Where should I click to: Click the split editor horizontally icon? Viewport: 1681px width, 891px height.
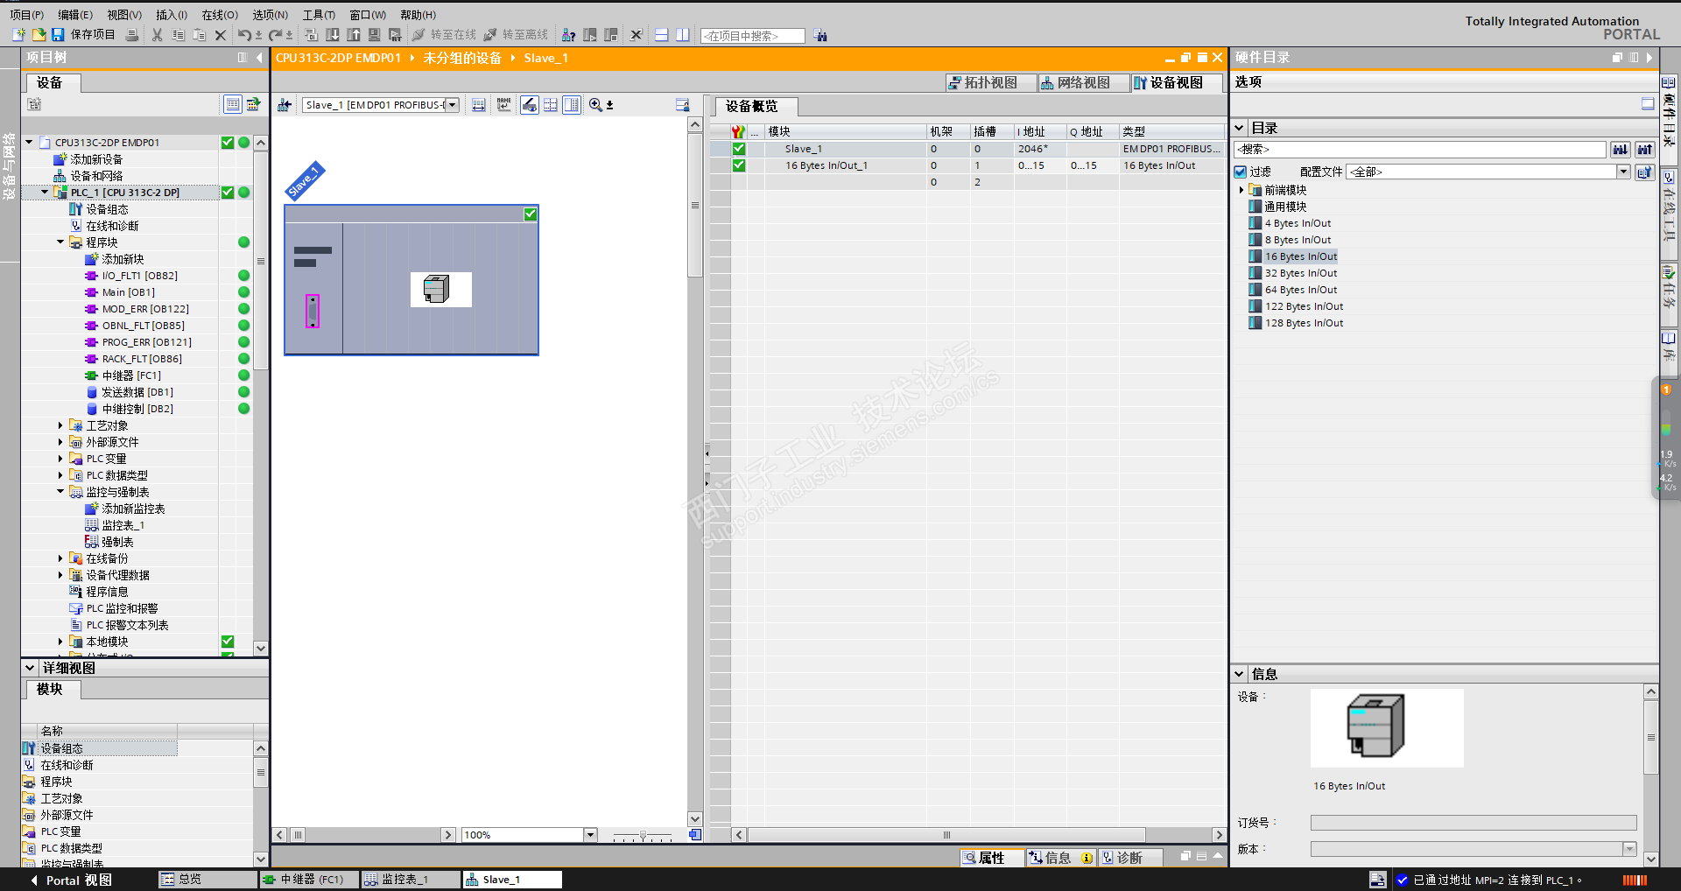pos(662,35)
